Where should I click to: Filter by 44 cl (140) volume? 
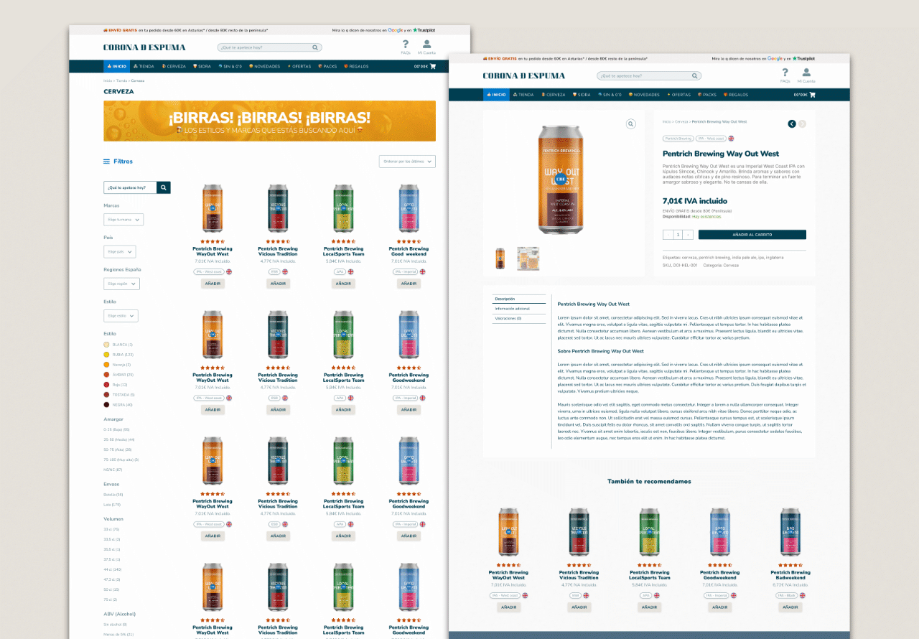(x=113, y=569)
